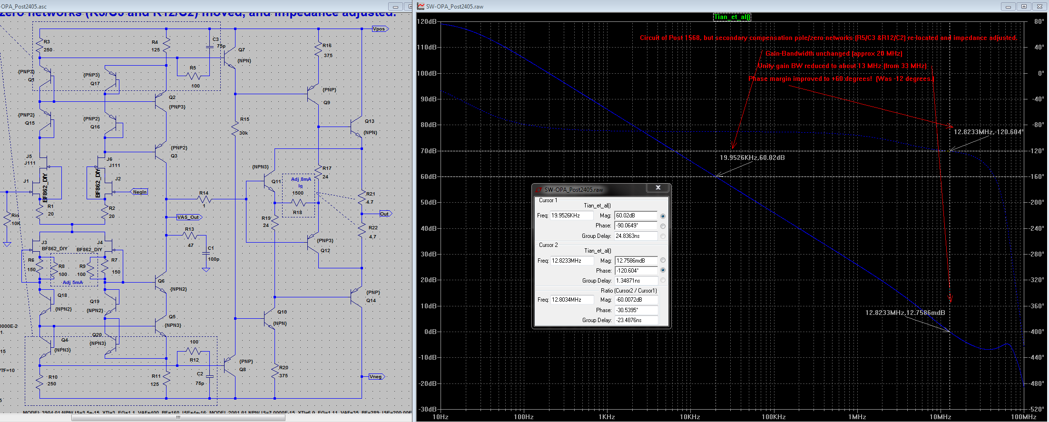Select resistor R16 375 symbol
Viewport: 1049px width, 422px height.
point(318,50)
